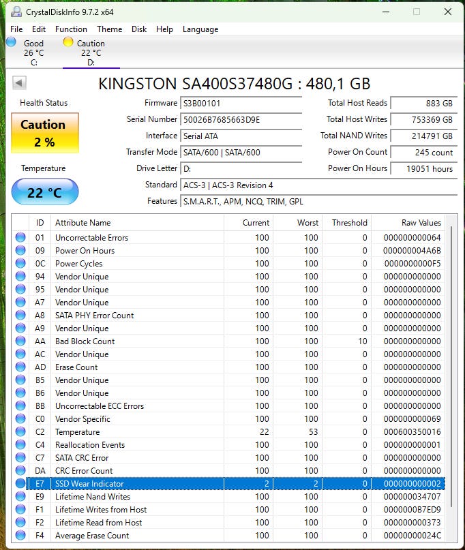Click the Current column header
The width and height of the screenshot is (465, 550).
pyautogui.click(x=248, y=223)
